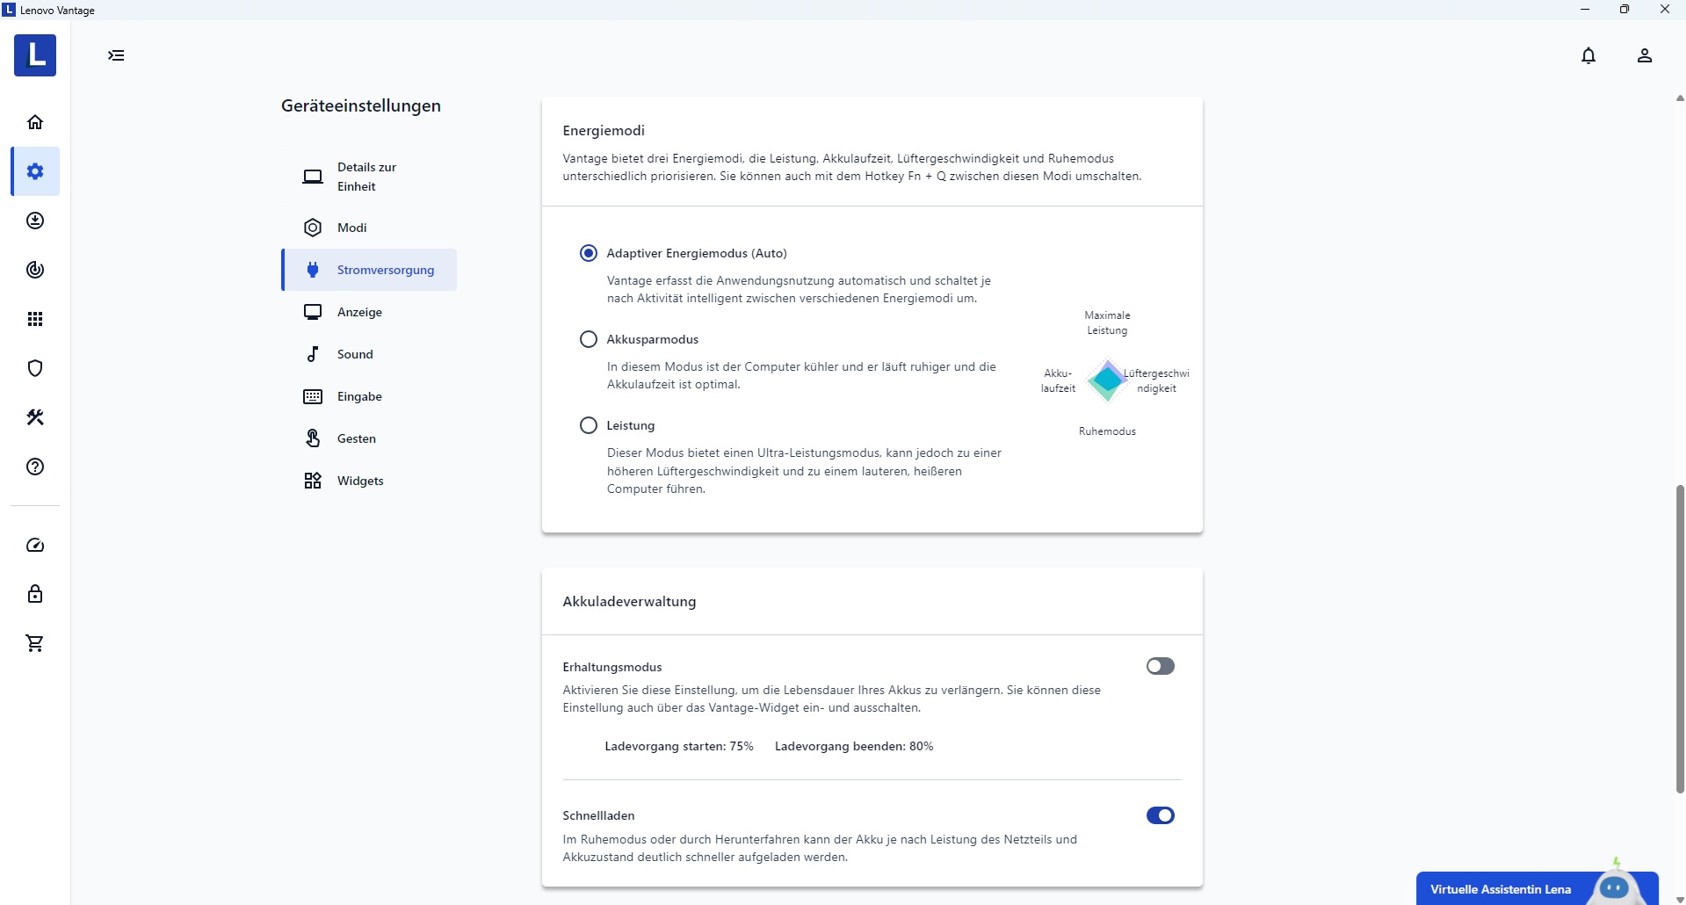The height and width of the screenshot is (905, 1686).
Task: Click the vertical page scrollbar
Action: pos(1680,639)
